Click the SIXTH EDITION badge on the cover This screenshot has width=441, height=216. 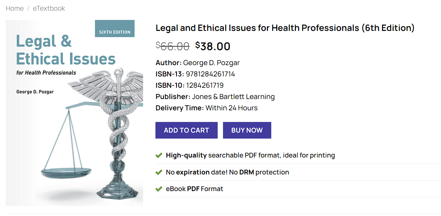click(x=114, y=28)
